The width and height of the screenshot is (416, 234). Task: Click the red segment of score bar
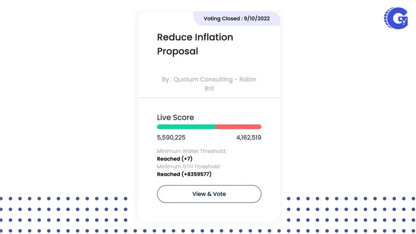239,127
